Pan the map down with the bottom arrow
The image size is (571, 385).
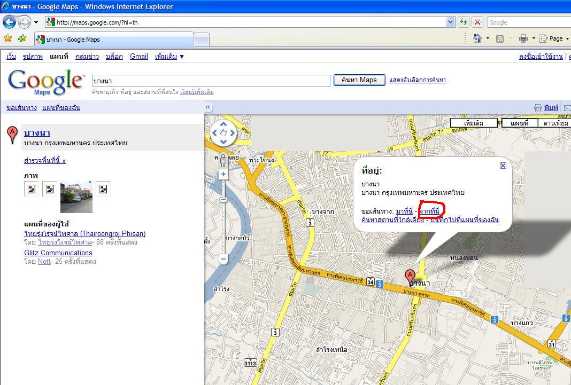coord(223,142)
